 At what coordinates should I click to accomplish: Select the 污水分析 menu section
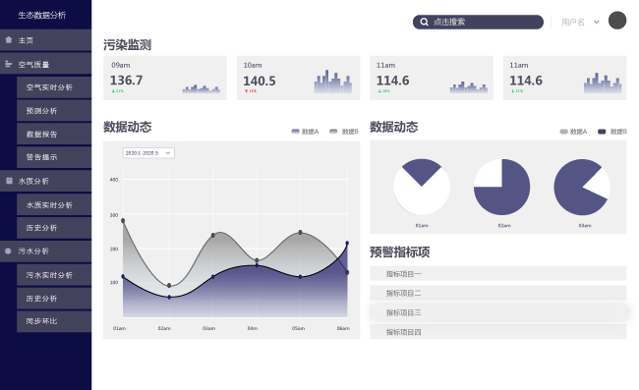[x=45, y=251]
